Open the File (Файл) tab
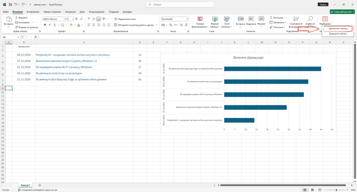The height and width of the screenshot is (192, 357). [x=6, y=12]
